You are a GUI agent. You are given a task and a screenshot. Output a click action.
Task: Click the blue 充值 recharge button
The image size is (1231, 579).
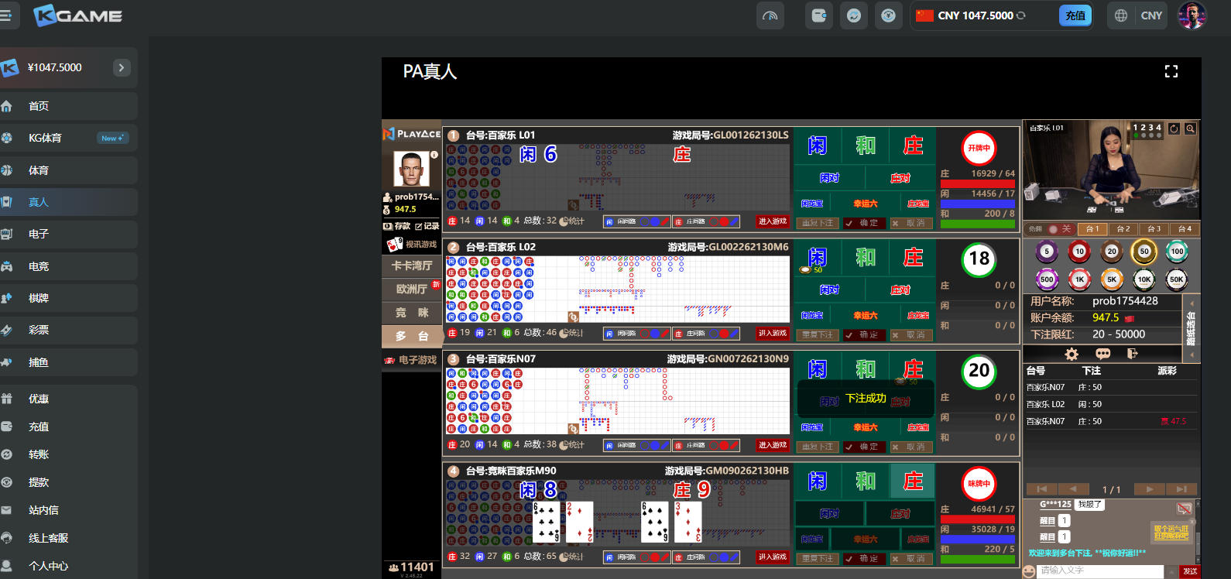click(1075, 15)
